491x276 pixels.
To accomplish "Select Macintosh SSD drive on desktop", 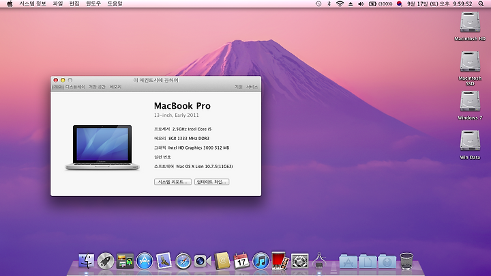I will (470, 62).
